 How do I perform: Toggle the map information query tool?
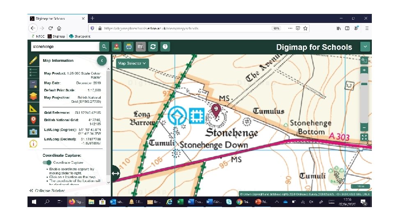point(141,47)
